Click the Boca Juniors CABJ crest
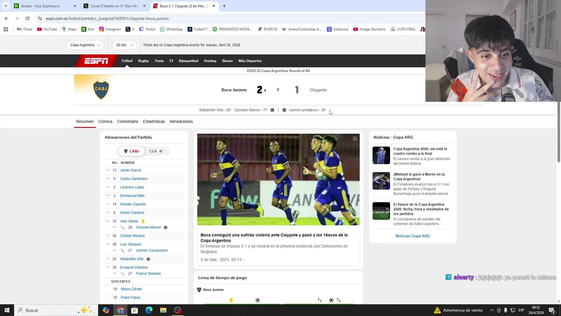Screen dimensions: 561x316 click(101, 90)
